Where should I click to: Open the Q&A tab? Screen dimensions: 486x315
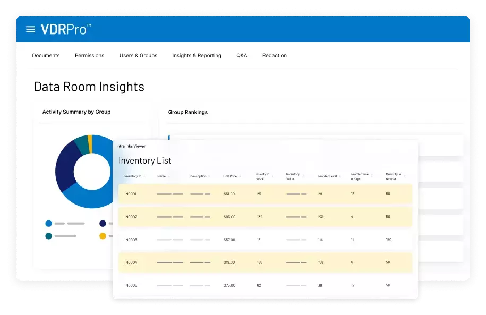coord(242,56)
